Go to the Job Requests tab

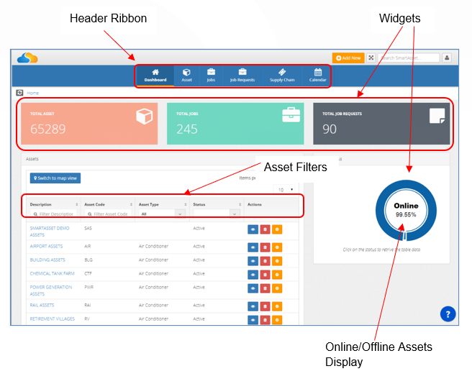(242, 76)
